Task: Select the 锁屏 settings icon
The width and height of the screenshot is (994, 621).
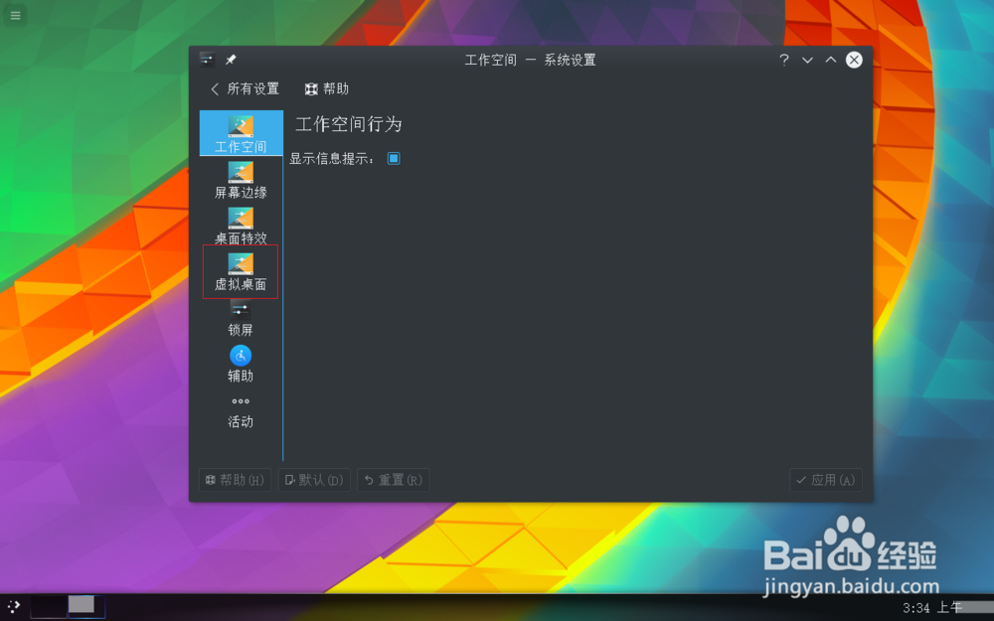Action: tap(240, 318)
